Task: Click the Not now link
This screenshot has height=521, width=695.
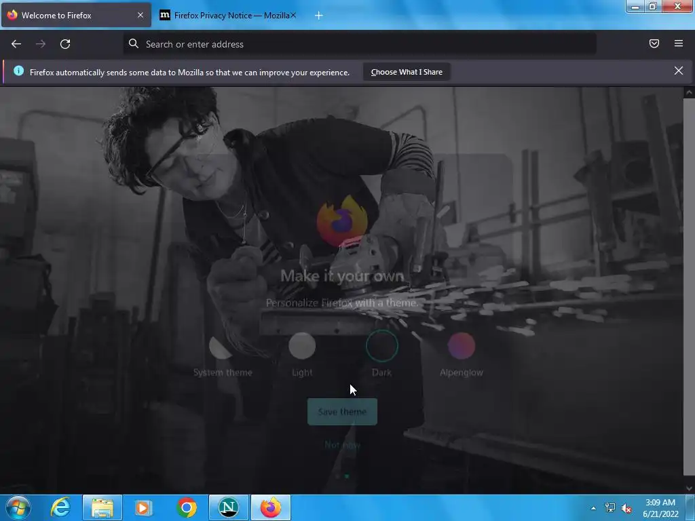Action: coord(342,445)
